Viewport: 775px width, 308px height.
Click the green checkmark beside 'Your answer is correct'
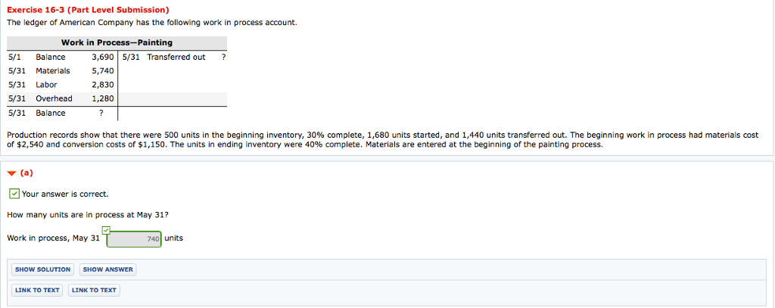click(x=14, y=194)
